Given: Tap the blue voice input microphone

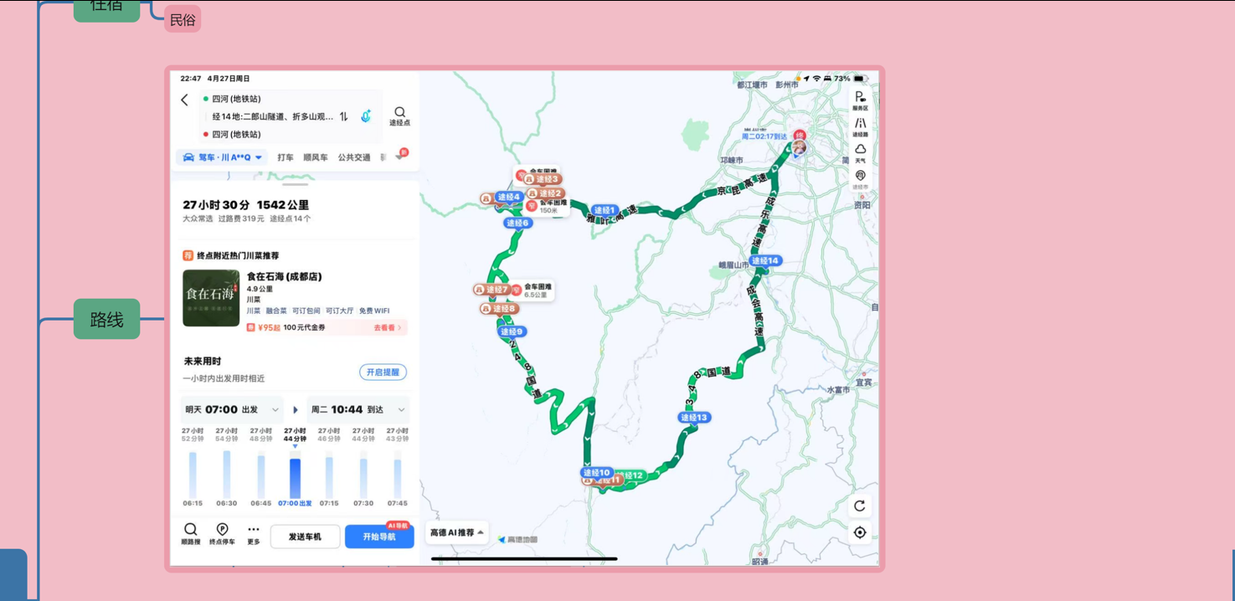Looking at the screenshot, I should (x=366, y=116).
